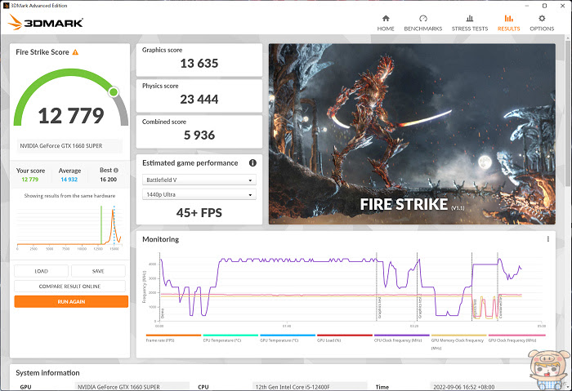The width and height of the screenshot is (572, 391).
Task: Click the Average score 14 932
Action: click(69, 180)
